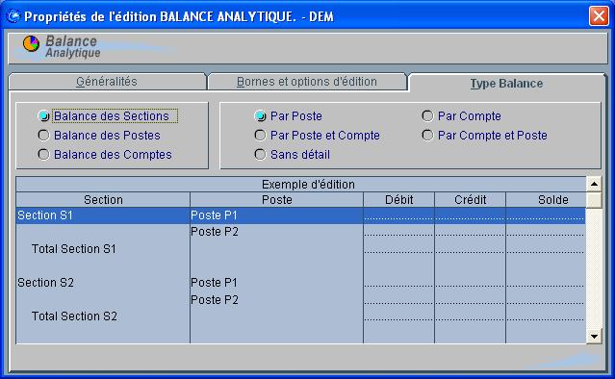Click the Poste column header
The image size is (615, 379).
click(x=277, y=200)
